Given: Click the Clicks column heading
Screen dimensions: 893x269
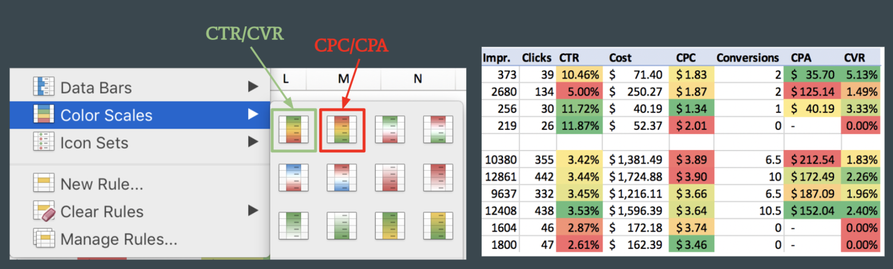Looking at the screenshot, I should click(x=538, y=58).
